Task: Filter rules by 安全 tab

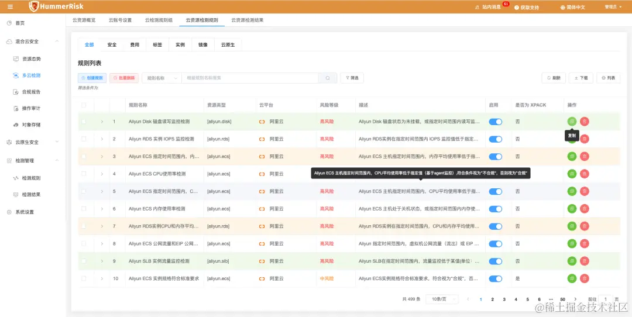Action: click(x=112, y=44)
